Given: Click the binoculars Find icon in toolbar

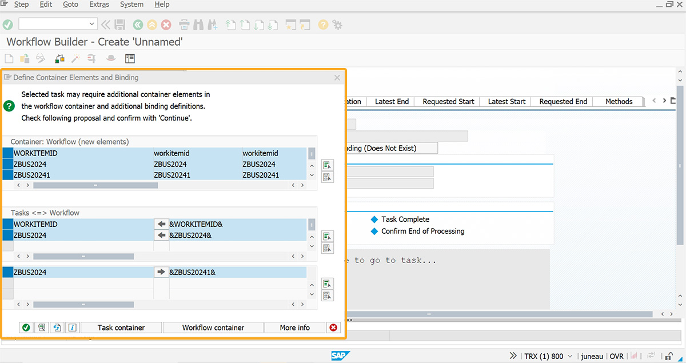Looking at the screenshot, I should [x=198, y=25].
